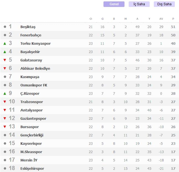The width and height of the screenshot is (179, 172).
Task: Open the Eskişehirspor team link
Action: 32,169
